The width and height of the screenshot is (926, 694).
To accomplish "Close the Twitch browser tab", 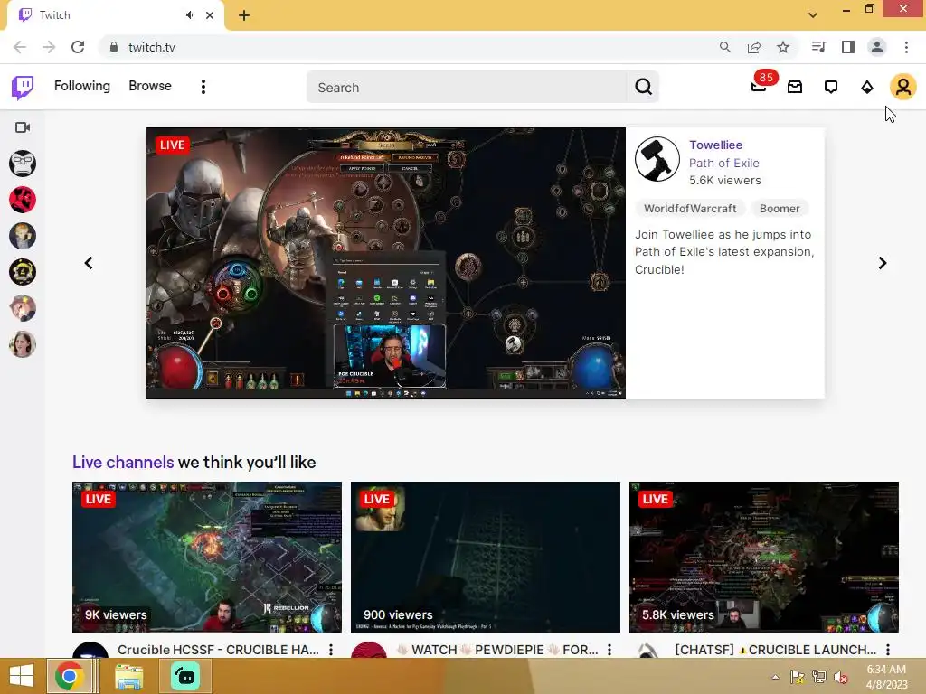I will [210, 15].
